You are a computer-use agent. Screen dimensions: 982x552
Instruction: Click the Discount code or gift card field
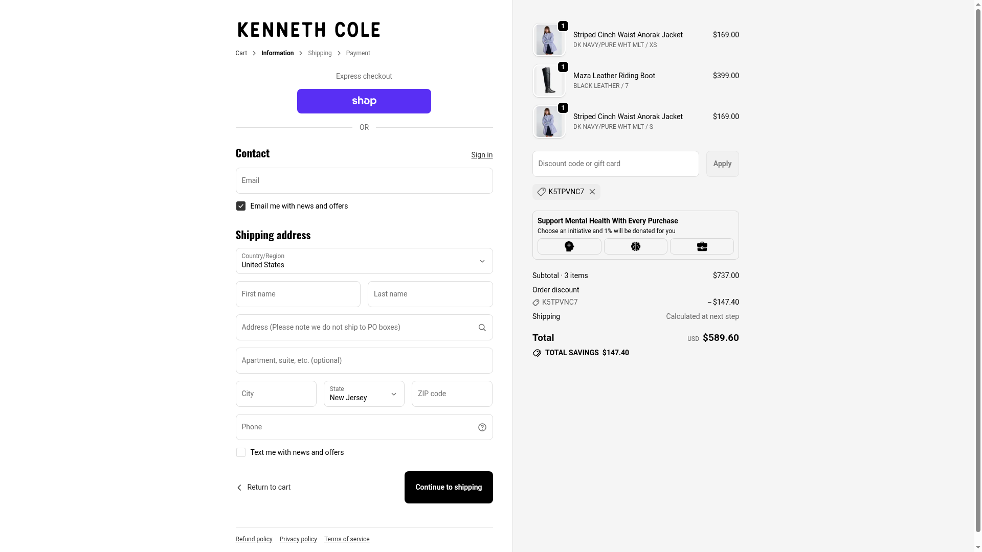coord(615,164)
